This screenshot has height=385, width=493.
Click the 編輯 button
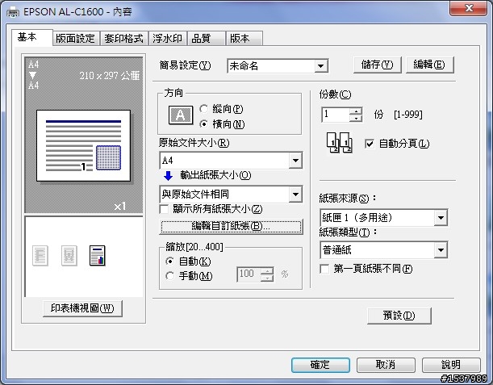(429, 65)
